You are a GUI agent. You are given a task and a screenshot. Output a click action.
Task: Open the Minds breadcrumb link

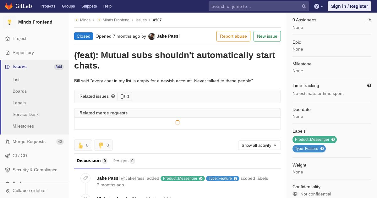point(85,20)
